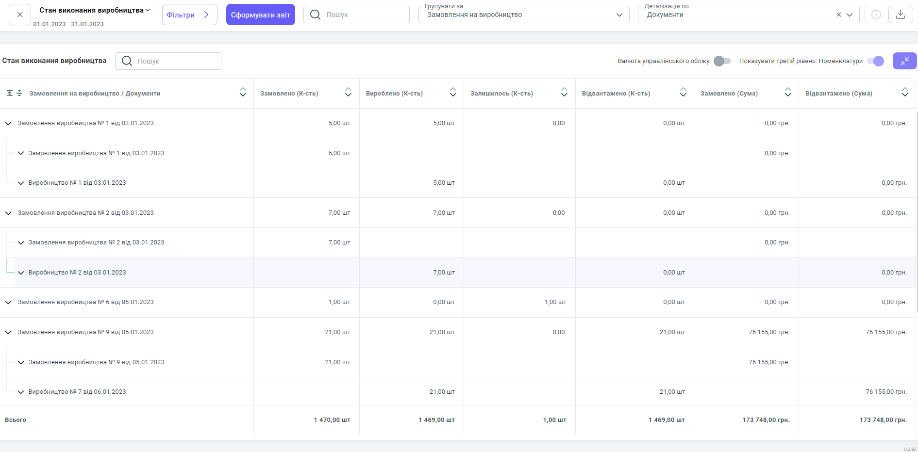Image resolution: width=918 pixels, height=452 pixels.
Task: Toggle Валюта управлінського обліку switch
Action: (x=722, y=61)
